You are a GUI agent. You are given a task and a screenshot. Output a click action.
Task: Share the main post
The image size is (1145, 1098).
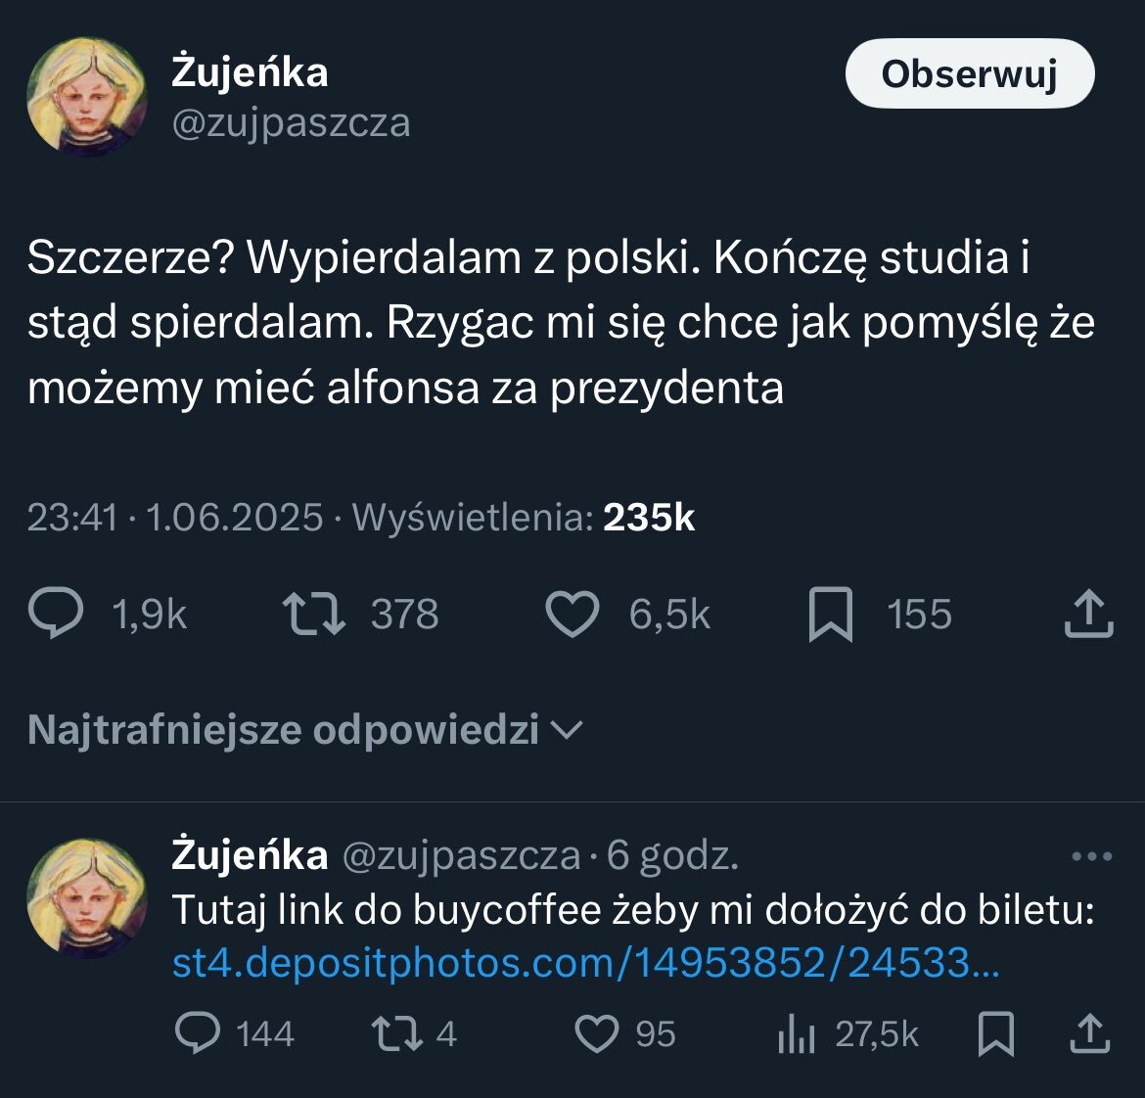pyautogui.click(x=1088, y=615)
